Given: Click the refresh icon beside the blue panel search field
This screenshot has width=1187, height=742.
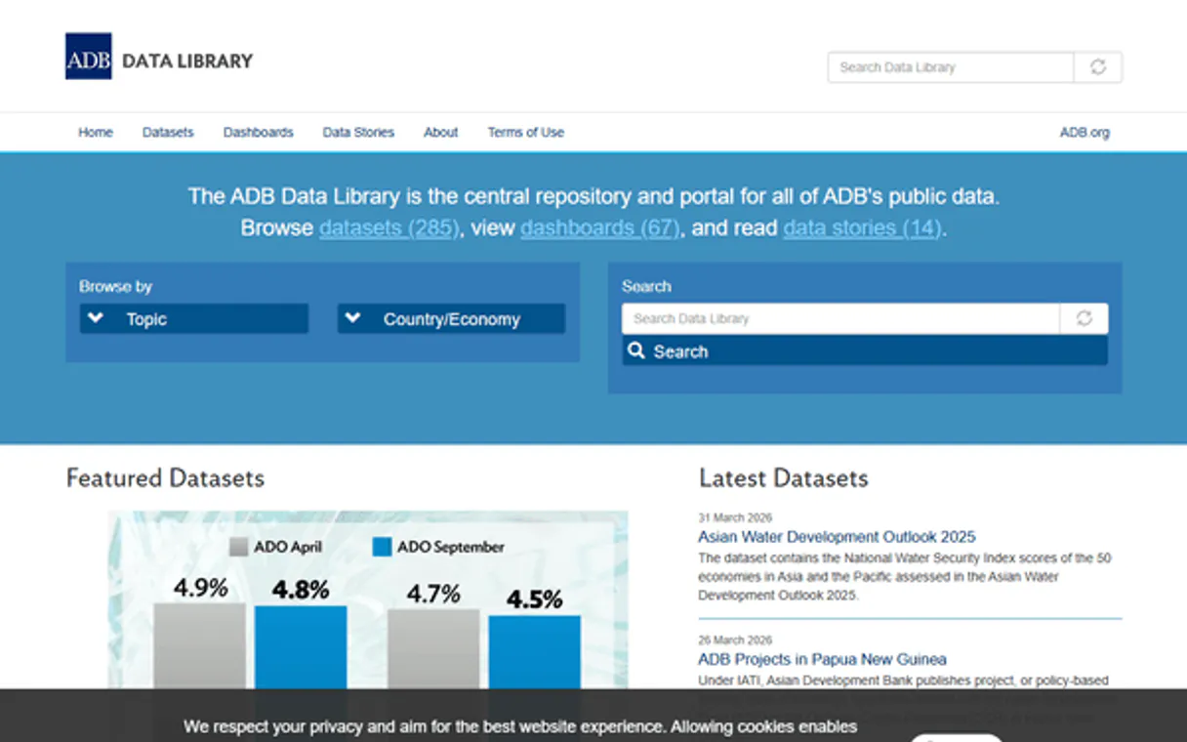Looking at the screenshot, I should (x=1085, y=318).
